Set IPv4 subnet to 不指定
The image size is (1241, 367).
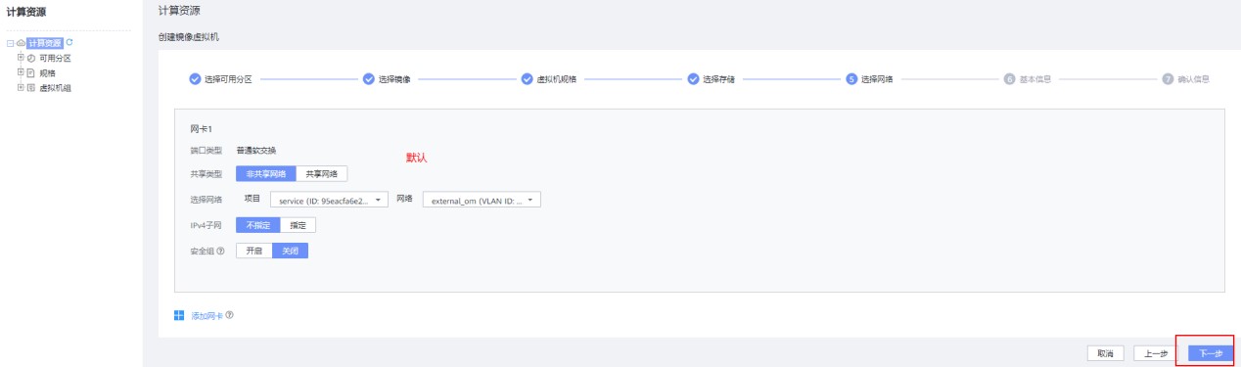(x=257, y=225)
